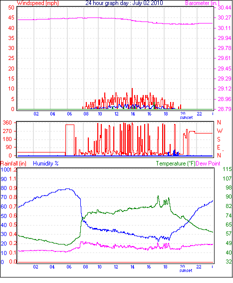Select the 29.94 barometer axis value
Image resolution: width=233 pixels, height=283 pixels.
[x=225, y=38]
